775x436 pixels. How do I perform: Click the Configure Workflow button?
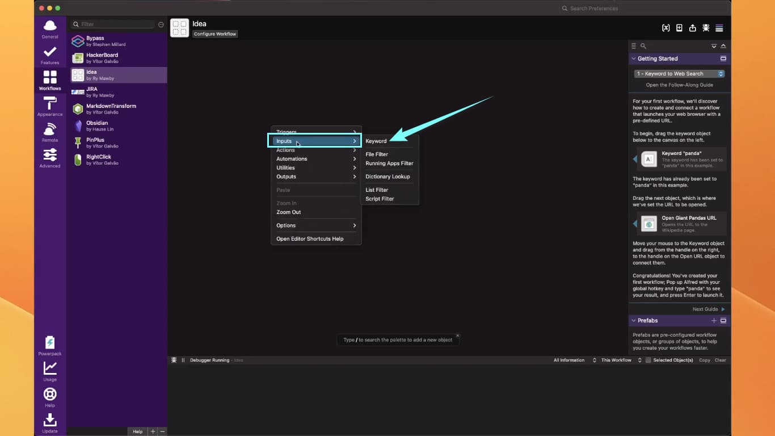[215, 34]
